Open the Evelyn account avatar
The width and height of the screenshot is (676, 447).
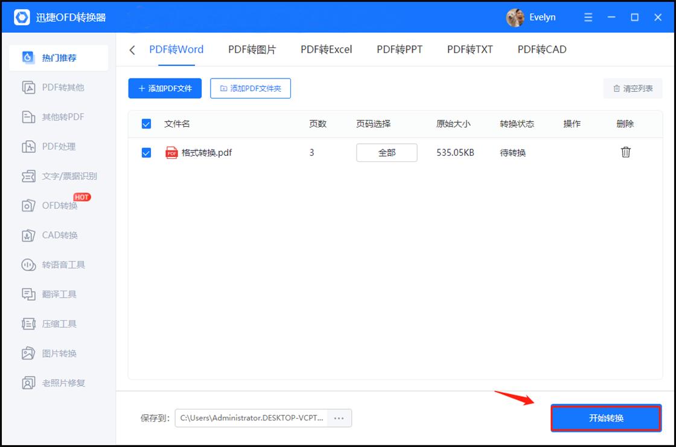(515, 17)
